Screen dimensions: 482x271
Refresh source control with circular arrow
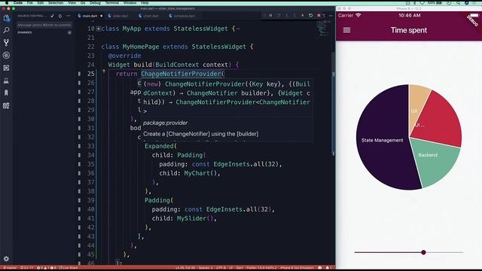pos(60,16)
